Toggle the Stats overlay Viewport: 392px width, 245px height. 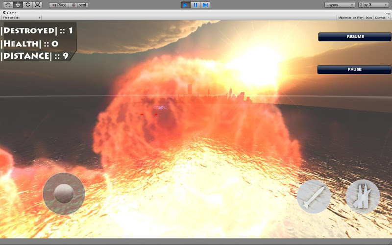coord(368,18)
